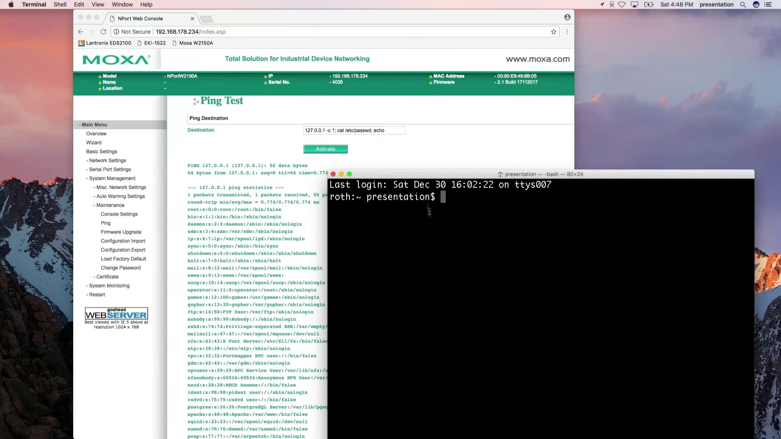Expand Serial Port Settings
The image size is (781, 439).
tap(109, 170)
